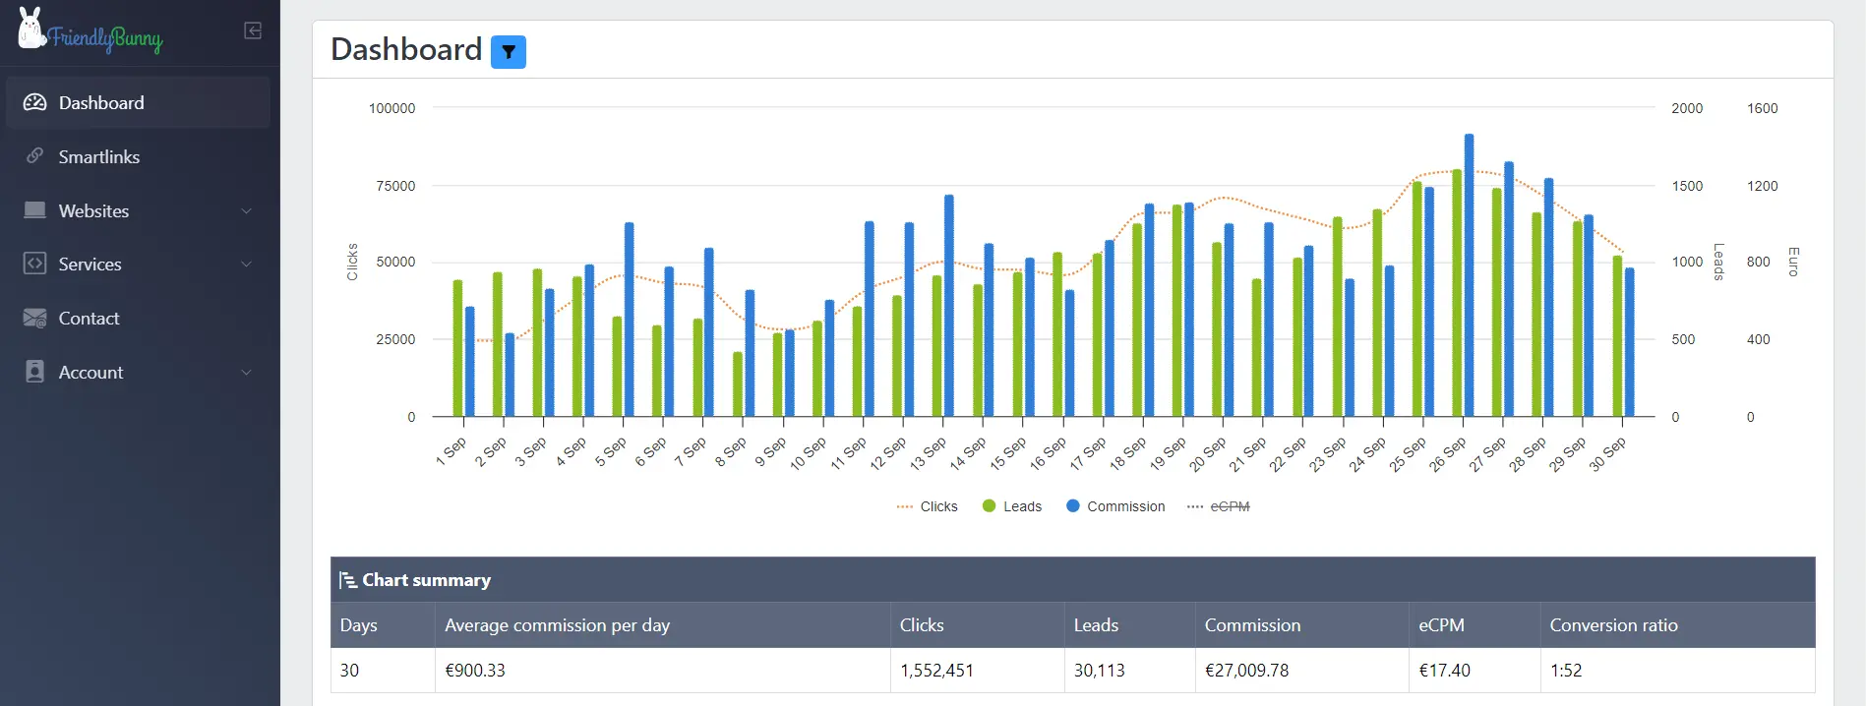
Task: Expand the Websites submenu chevron
Action: click(246, 210)
